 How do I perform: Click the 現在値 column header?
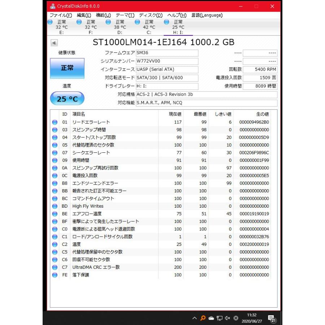point(175,114)
